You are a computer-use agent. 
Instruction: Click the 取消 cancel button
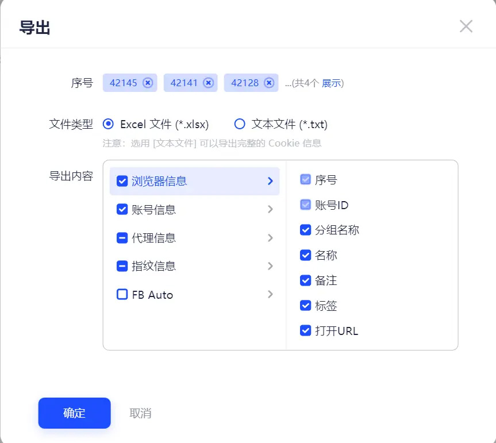(x=140, y=413)
